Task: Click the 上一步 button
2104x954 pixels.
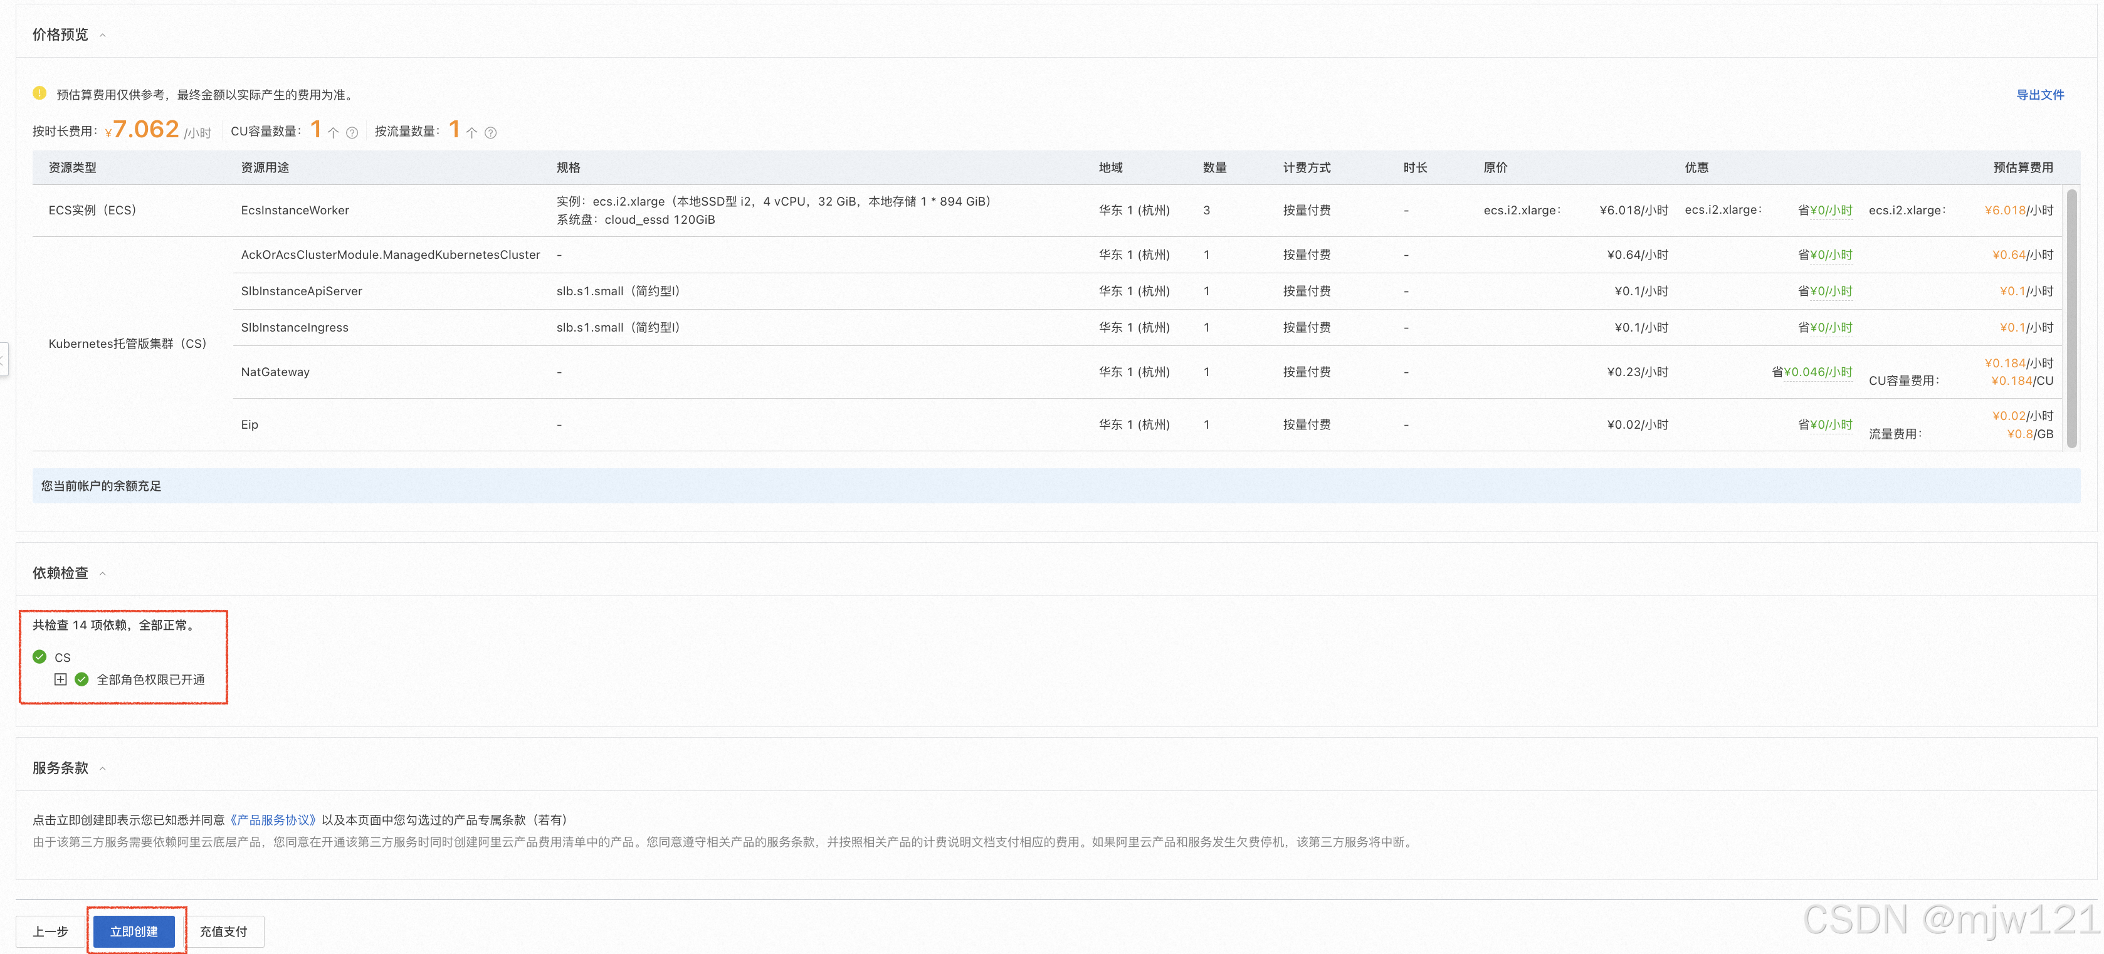Action: (x=51, y=930)
